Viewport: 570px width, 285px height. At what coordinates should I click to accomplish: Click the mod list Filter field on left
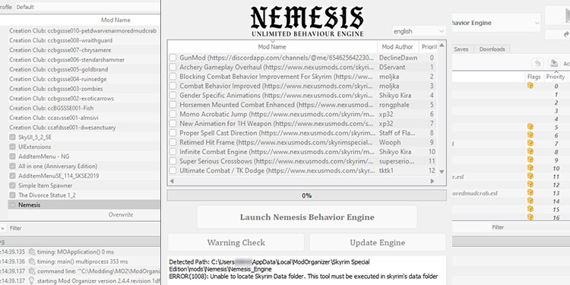click(x=84, y=228)
